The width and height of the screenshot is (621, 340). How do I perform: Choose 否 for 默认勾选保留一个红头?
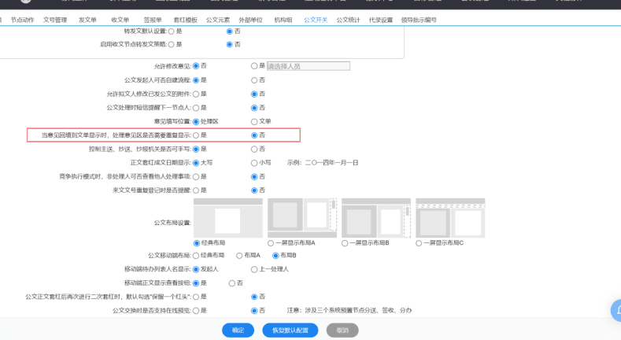(x=254, y=297)
